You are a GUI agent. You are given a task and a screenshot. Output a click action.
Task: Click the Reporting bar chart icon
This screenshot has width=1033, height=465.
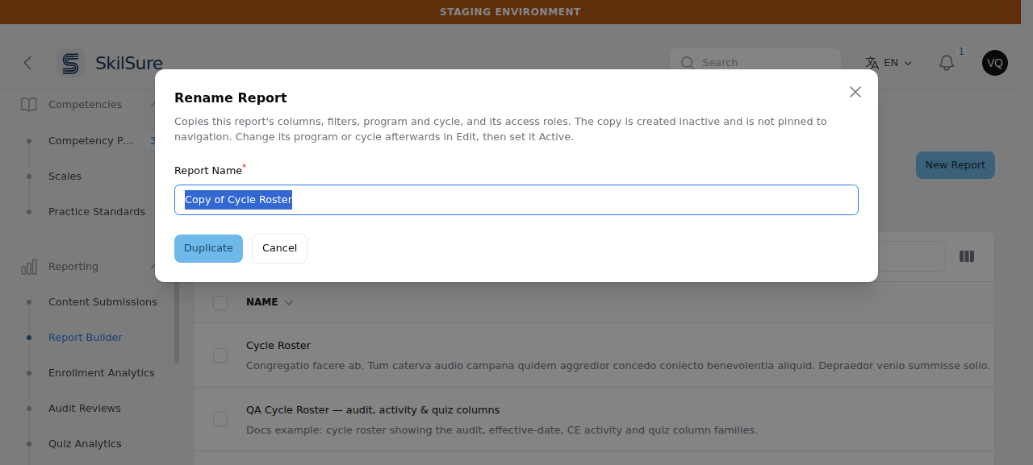coord(29,267)
